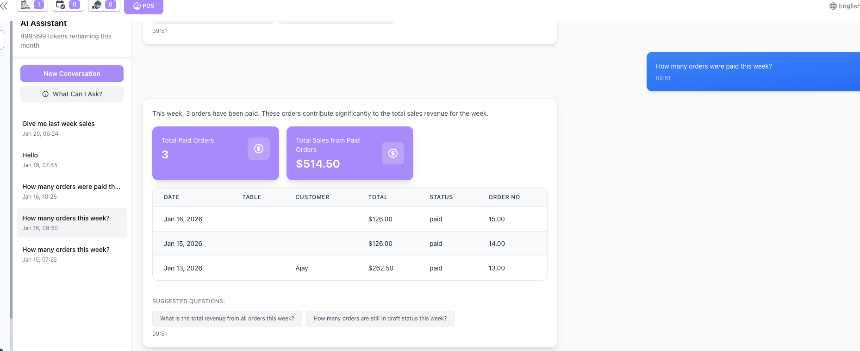The image size is (860, 351).
Task: Click the info icon beside What Can I Ask
Action: (45, 94)
